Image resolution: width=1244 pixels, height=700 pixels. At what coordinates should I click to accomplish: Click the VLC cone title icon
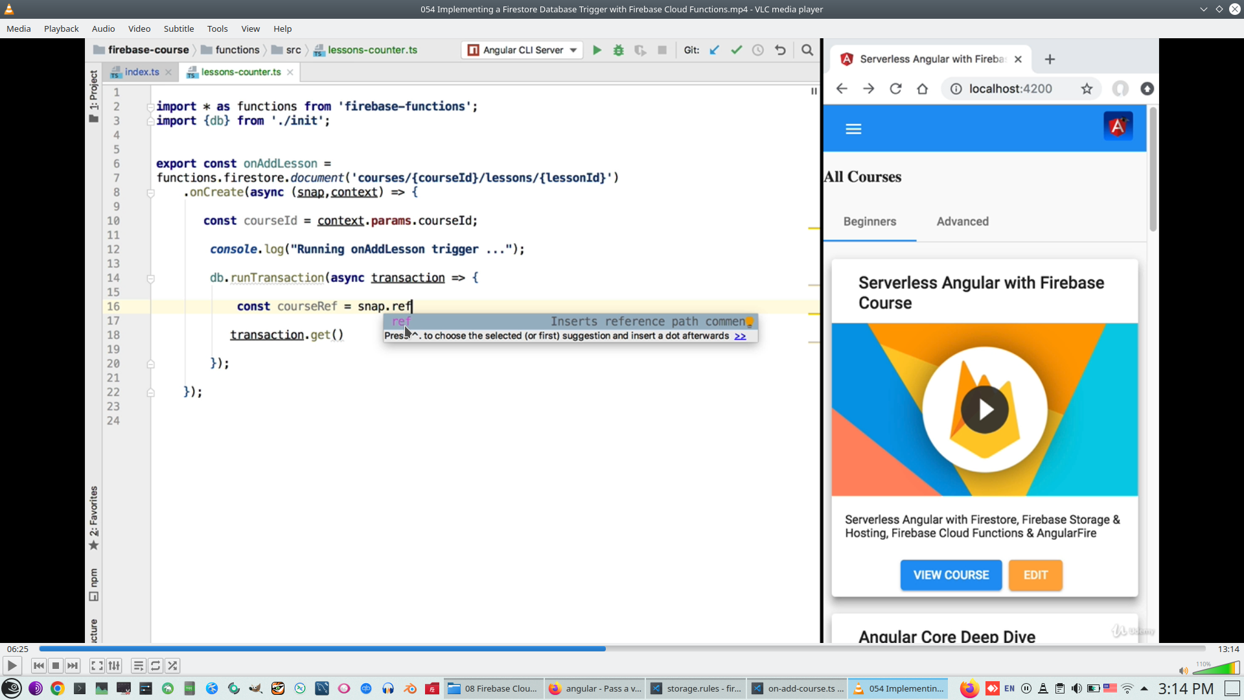(x=9, y=9)
